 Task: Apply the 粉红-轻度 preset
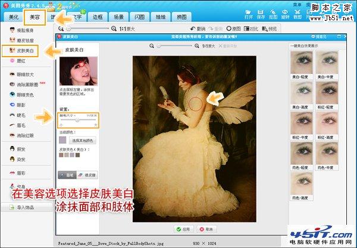(327, 95)
